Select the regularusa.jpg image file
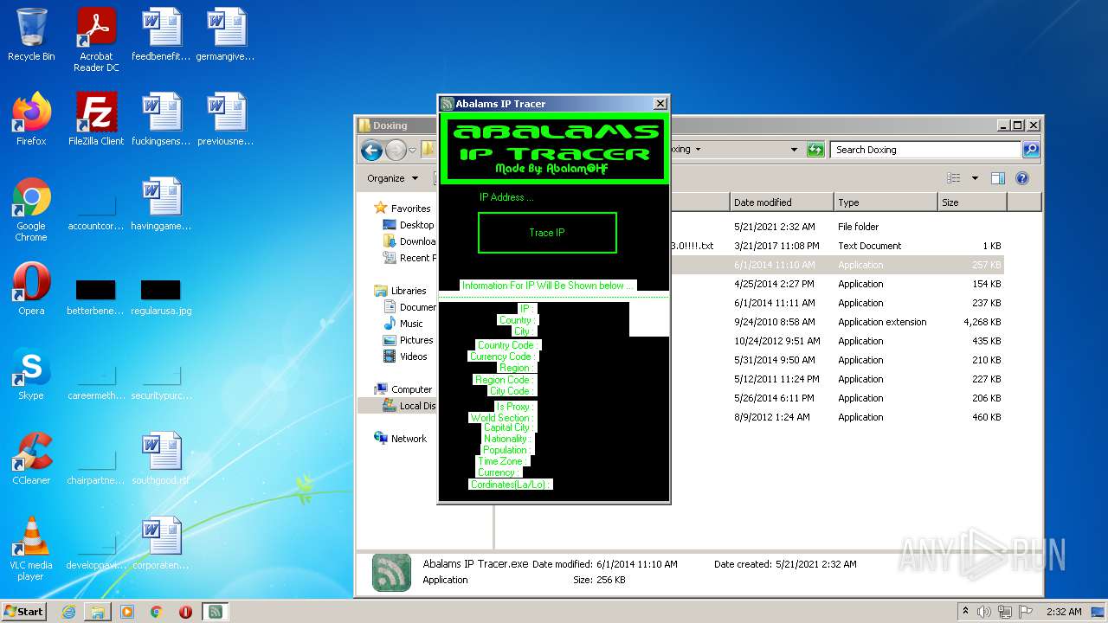The height and width of the screenshot is (623, 1108). coord(161,296)
